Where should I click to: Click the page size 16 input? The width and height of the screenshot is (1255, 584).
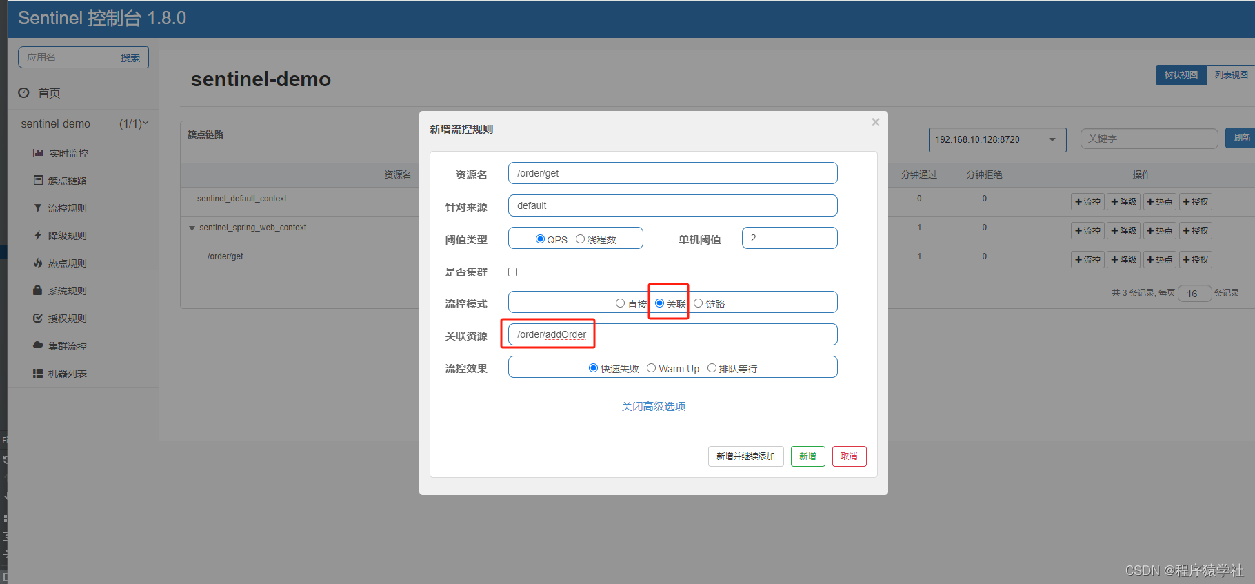[x=1194, y=294]
